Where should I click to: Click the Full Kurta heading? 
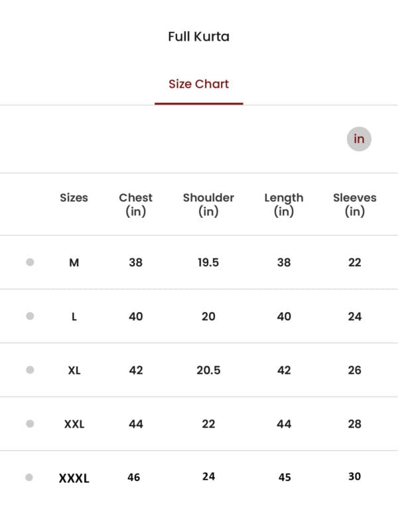tap(198, 36)
